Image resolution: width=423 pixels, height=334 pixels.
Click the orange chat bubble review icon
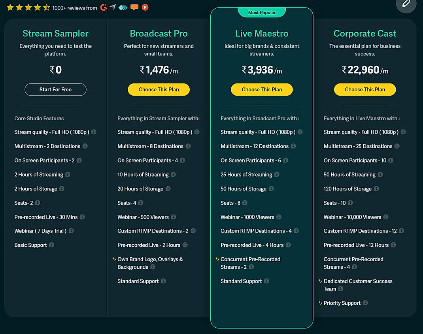[x=134, y=7]
